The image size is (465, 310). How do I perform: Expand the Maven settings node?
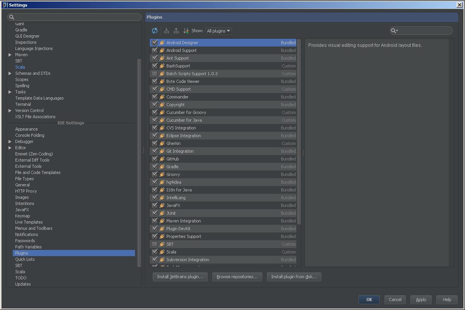(10, 55)
